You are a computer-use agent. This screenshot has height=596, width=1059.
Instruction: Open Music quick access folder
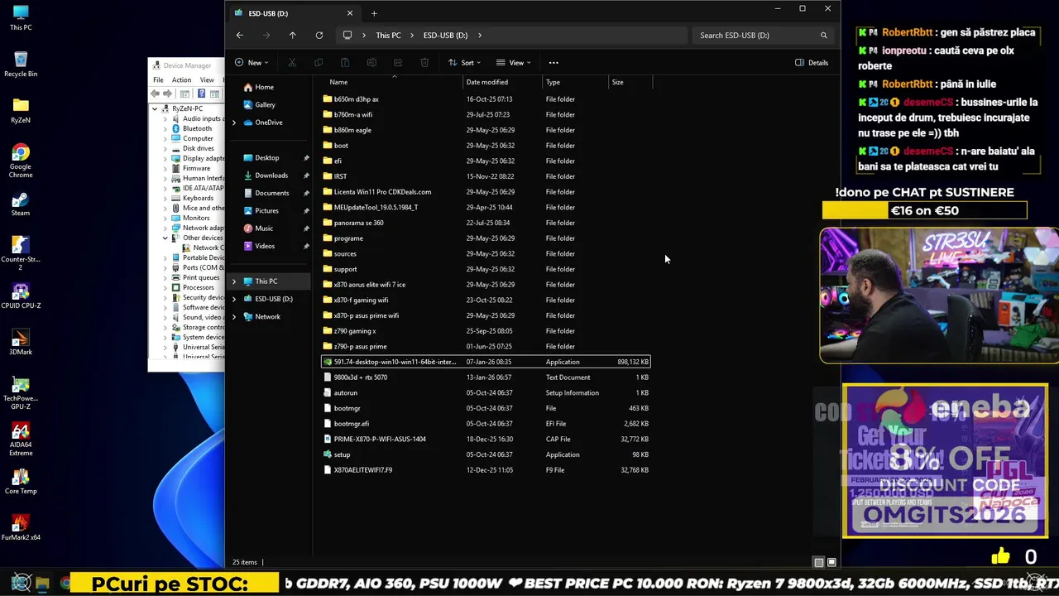(264, 228)
